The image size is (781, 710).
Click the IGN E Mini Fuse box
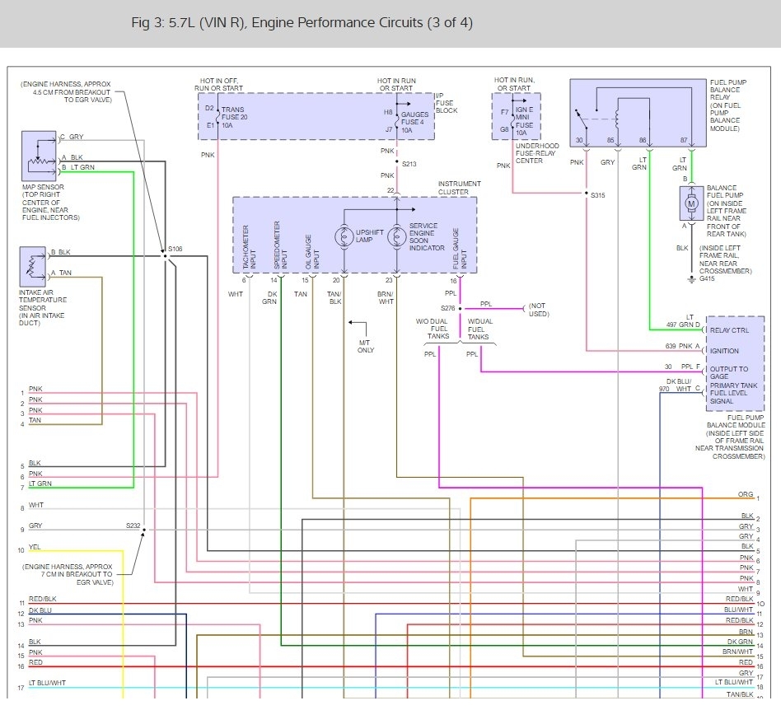[516, 116]
